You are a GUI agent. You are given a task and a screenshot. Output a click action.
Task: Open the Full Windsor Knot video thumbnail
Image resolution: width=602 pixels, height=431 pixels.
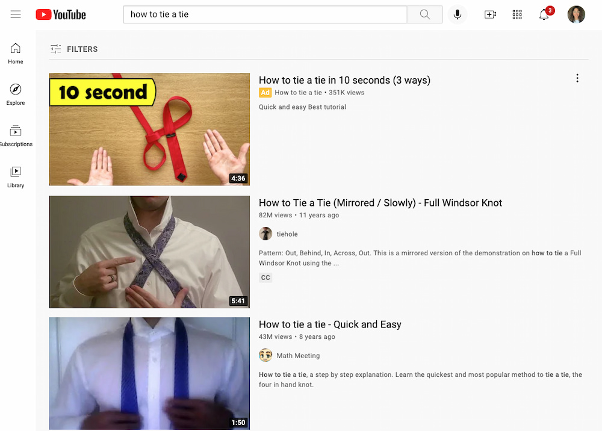pos(149,252)
